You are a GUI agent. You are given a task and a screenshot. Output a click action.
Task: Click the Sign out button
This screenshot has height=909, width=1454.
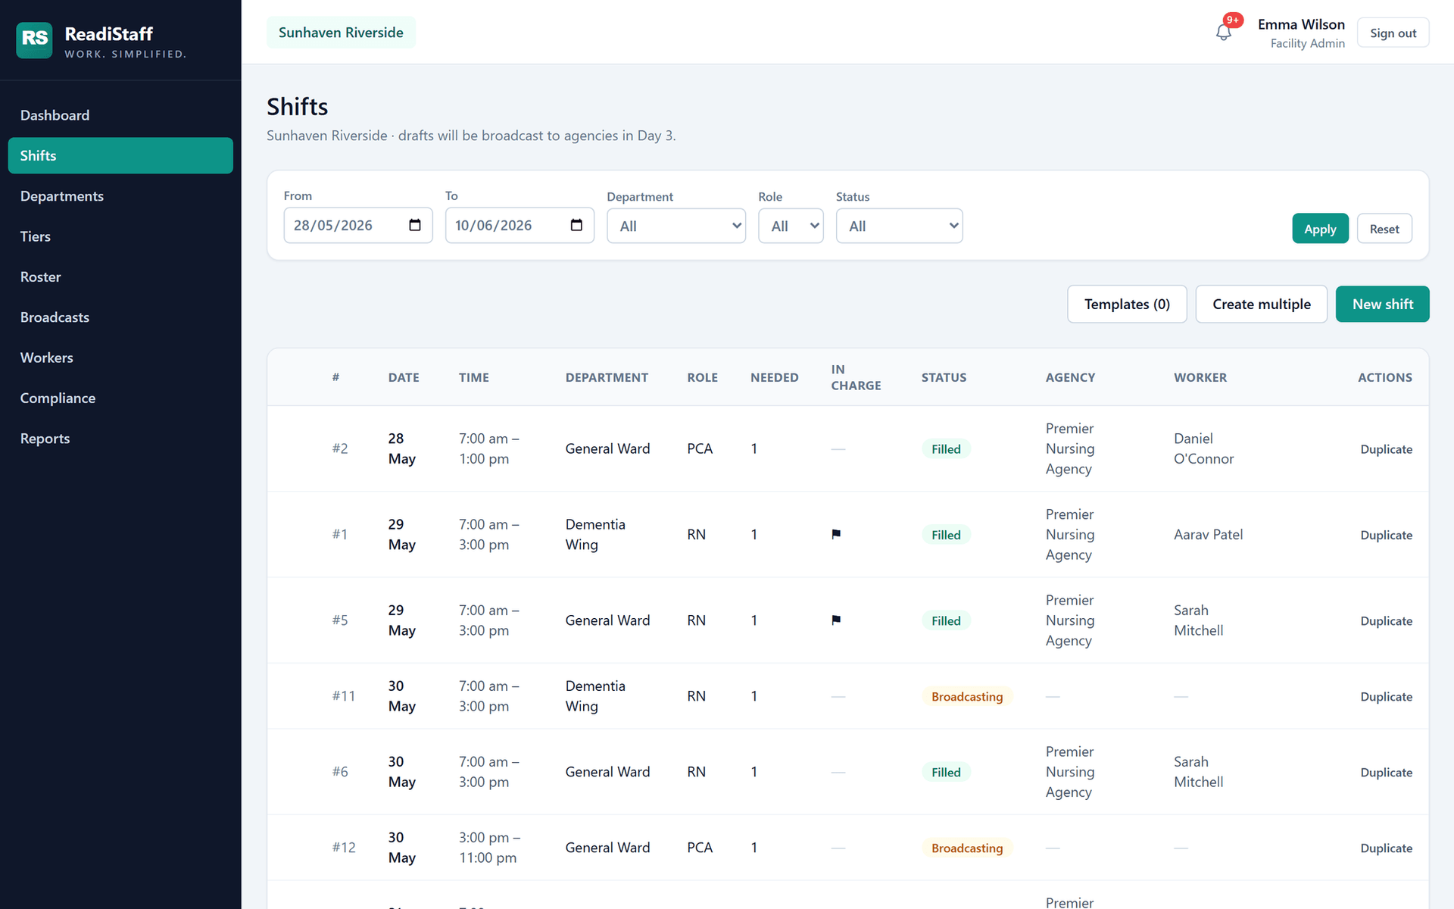pos(1393,33)
